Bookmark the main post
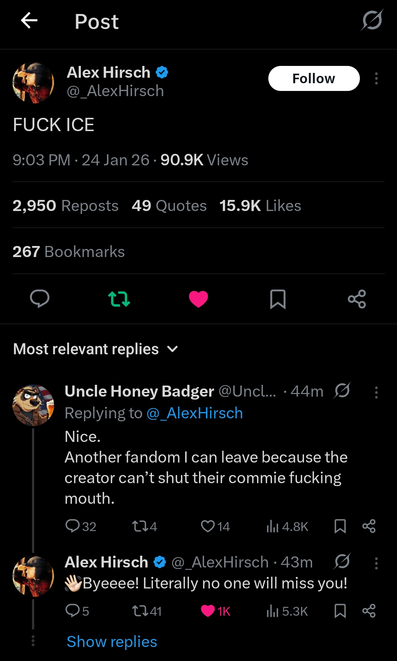This screenshot has width=397, height=661. pos(278,299)
